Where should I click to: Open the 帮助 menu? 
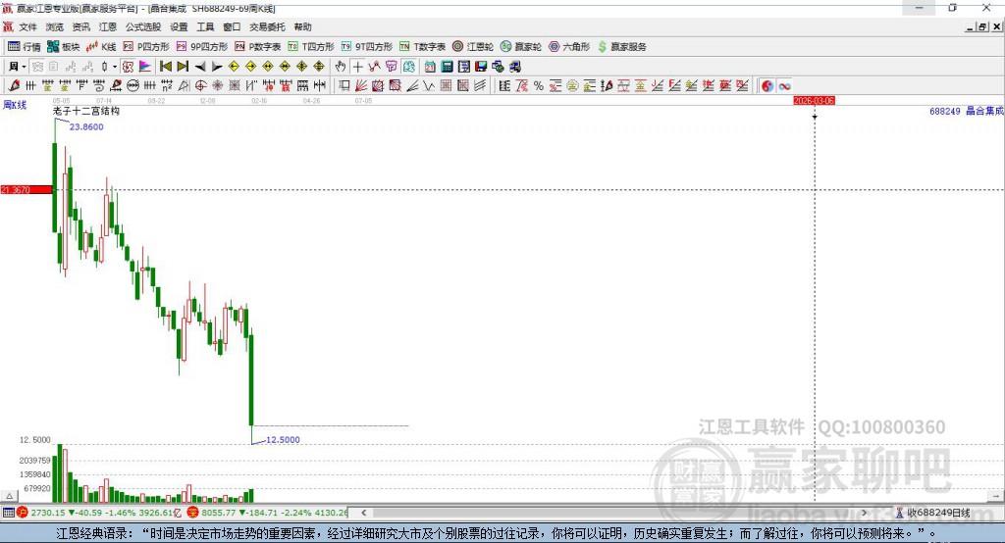(x=302, y=26)
